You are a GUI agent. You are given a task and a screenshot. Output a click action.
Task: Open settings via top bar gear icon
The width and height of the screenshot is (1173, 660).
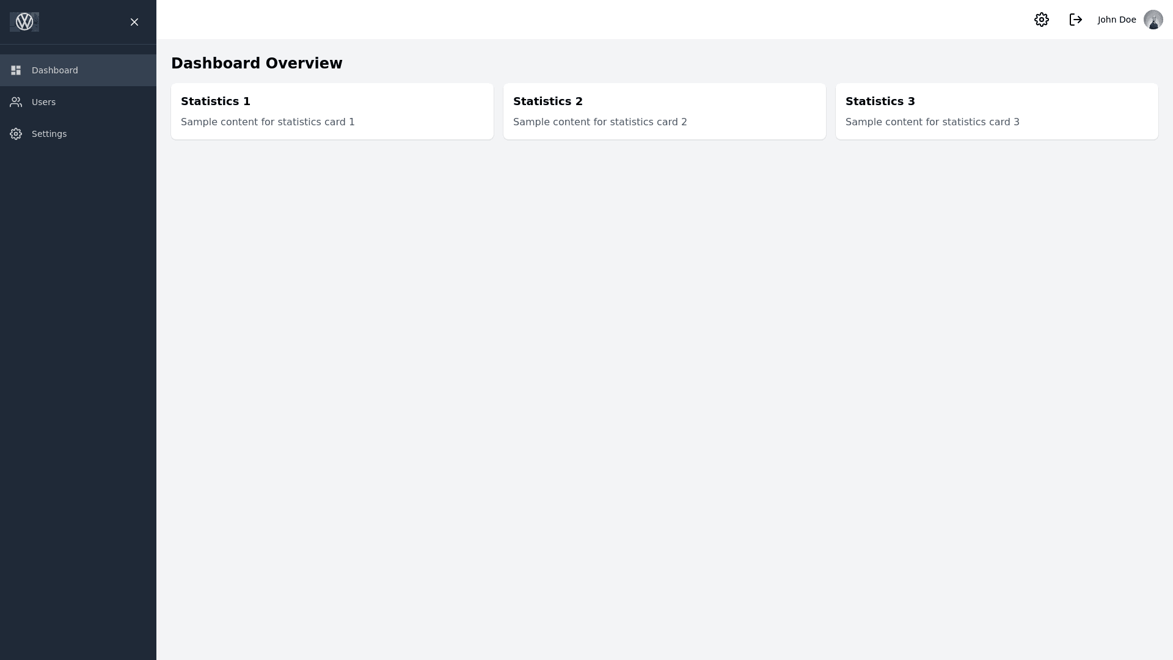point(1042,20)
